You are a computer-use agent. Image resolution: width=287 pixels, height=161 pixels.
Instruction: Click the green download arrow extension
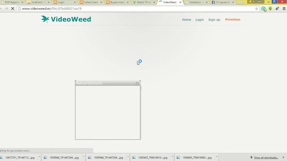[x=270, y=8]
